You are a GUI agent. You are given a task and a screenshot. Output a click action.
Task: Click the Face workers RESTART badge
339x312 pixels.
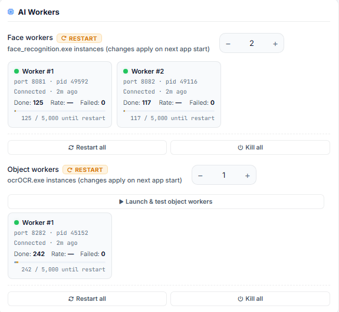click(79, 38)
